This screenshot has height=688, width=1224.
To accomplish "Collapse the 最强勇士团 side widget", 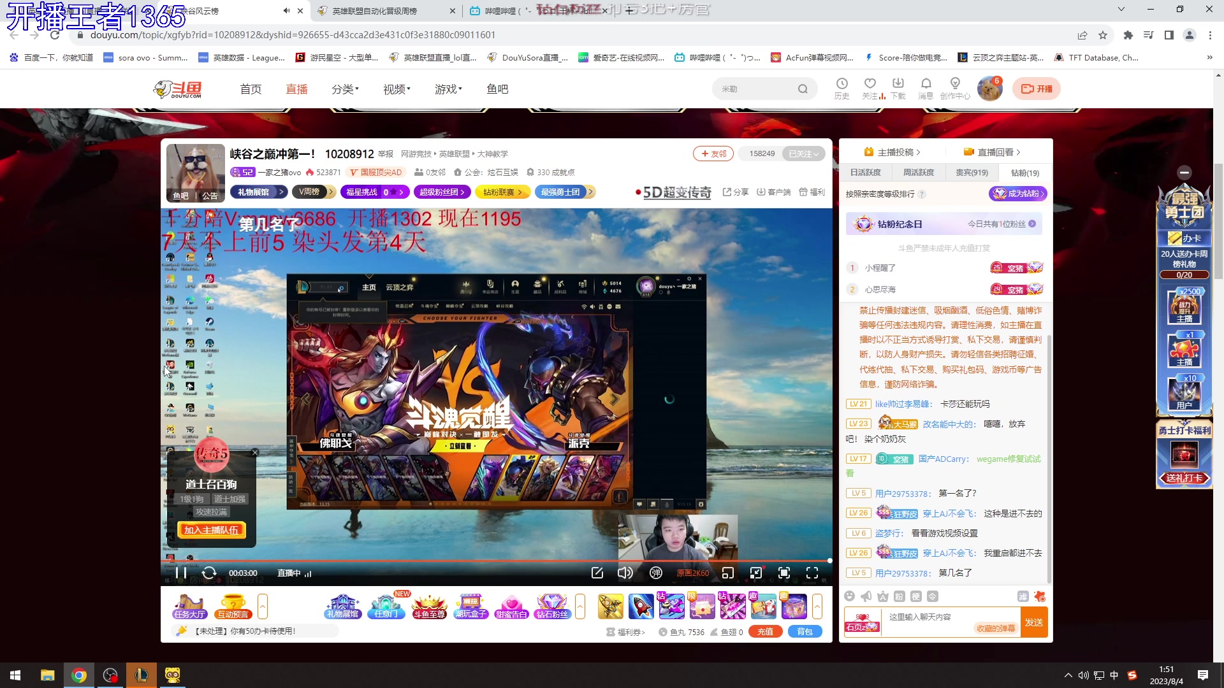I will point(1184,173).
